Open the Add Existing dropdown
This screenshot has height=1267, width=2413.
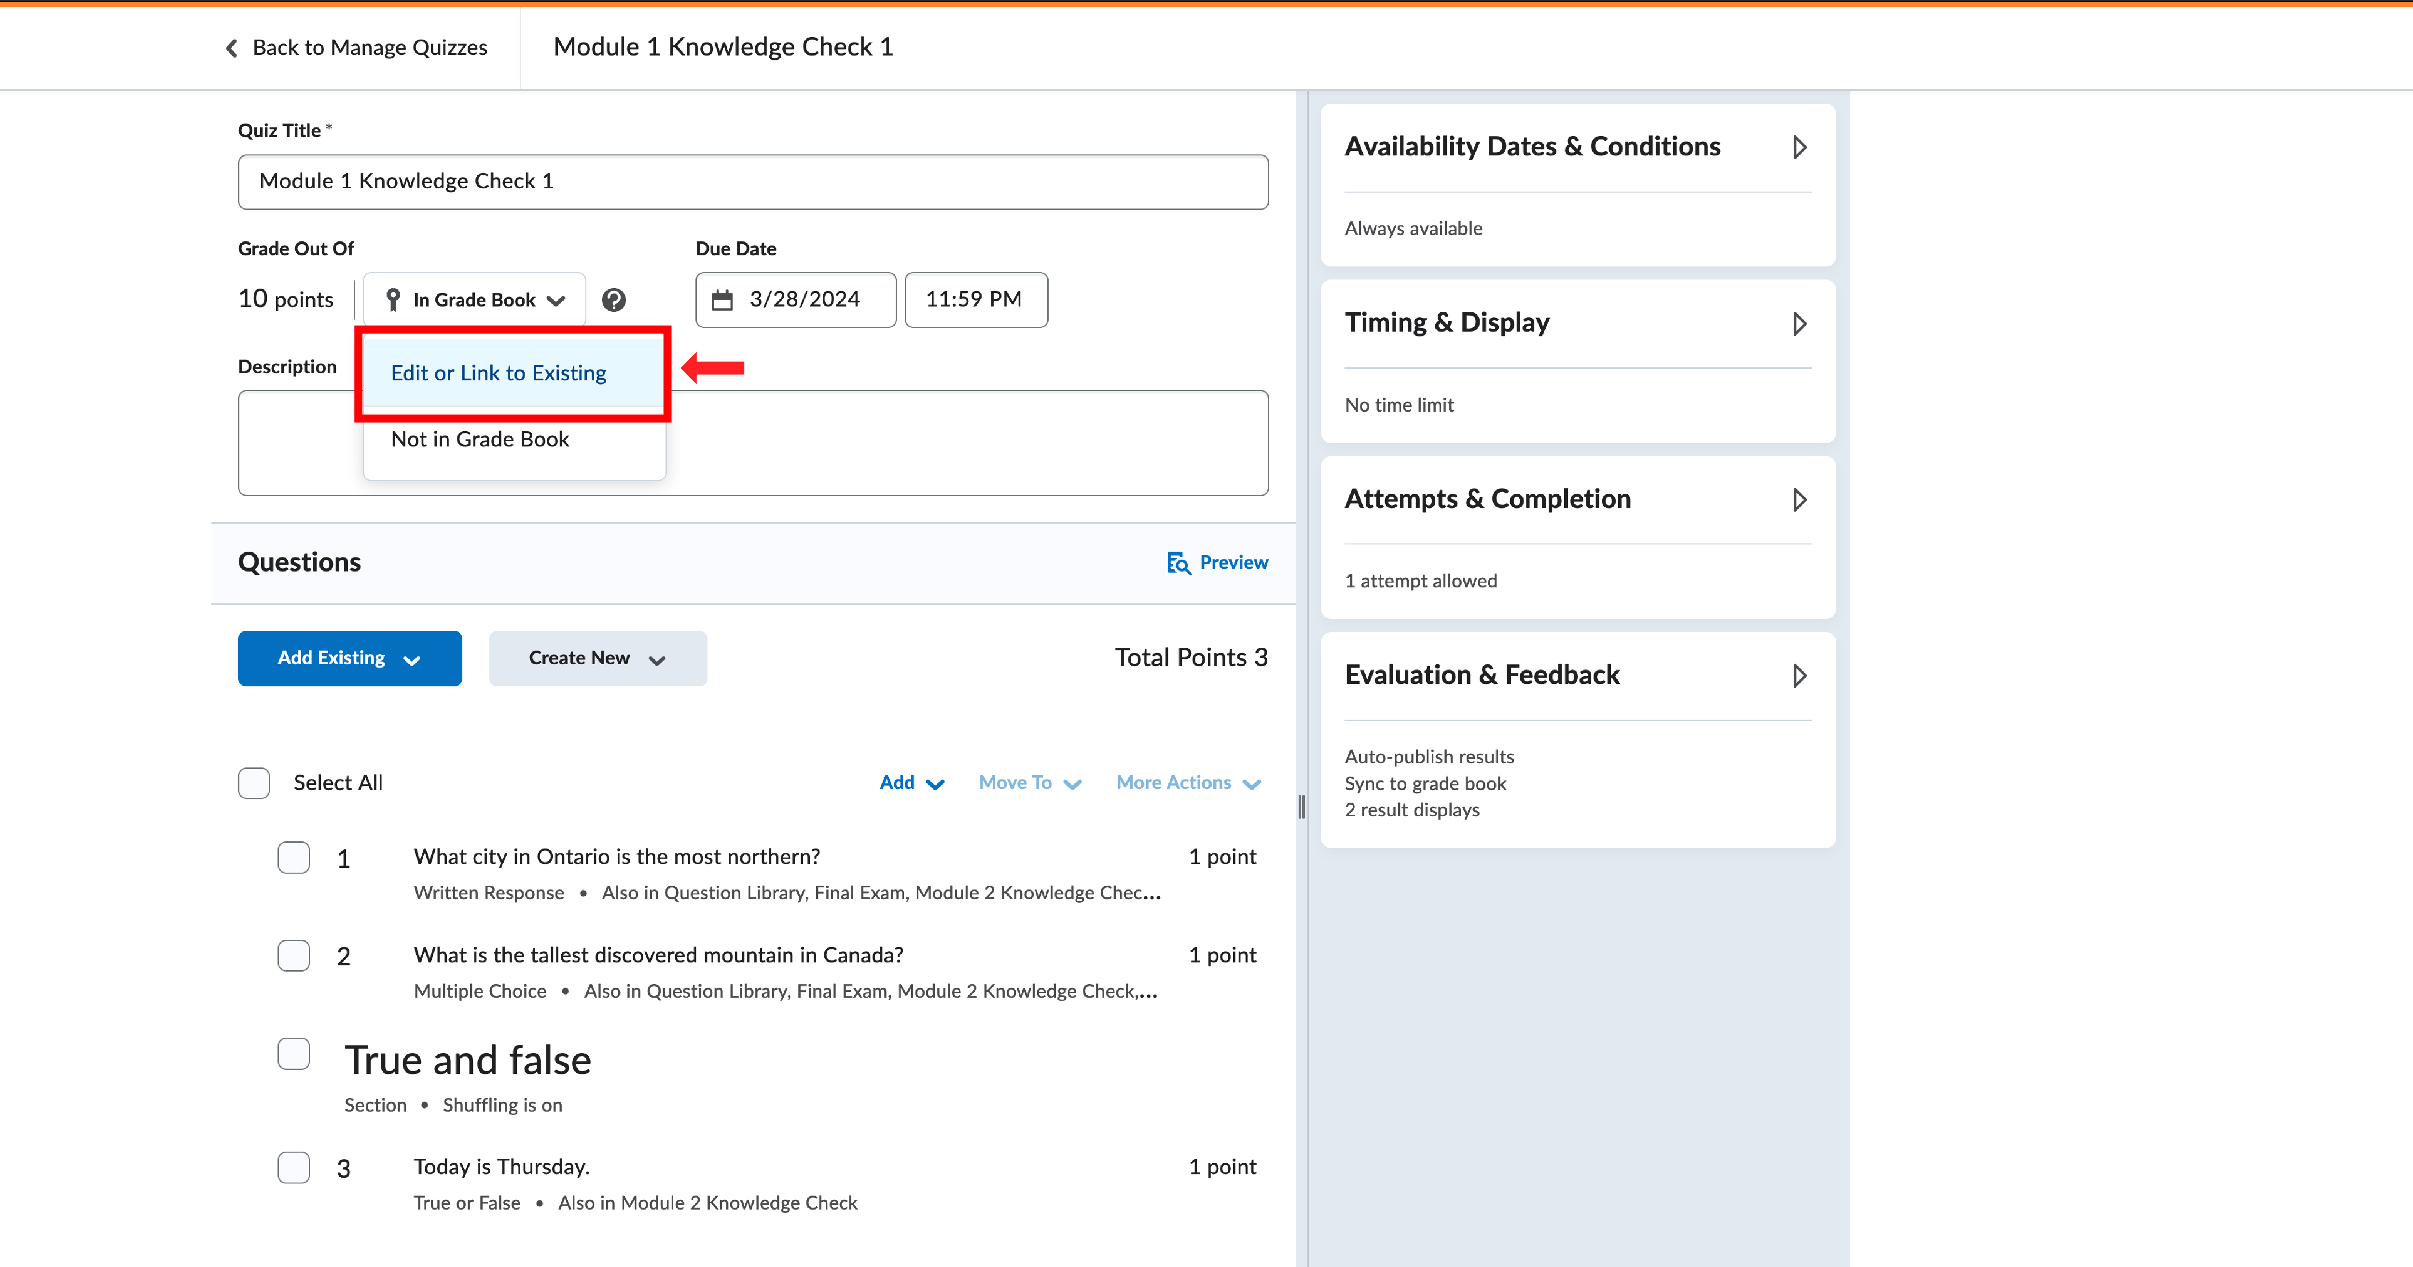349,658
